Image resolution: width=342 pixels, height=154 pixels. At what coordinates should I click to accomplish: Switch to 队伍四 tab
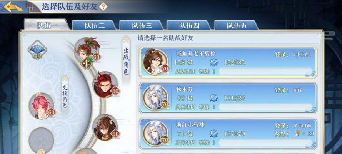(189, 25)
